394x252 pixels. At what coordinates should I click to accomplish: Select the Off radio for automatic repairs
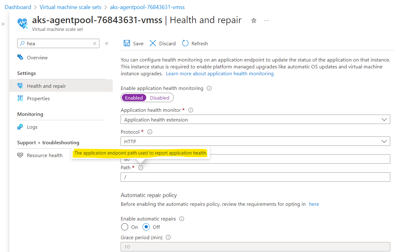[146, 227]
